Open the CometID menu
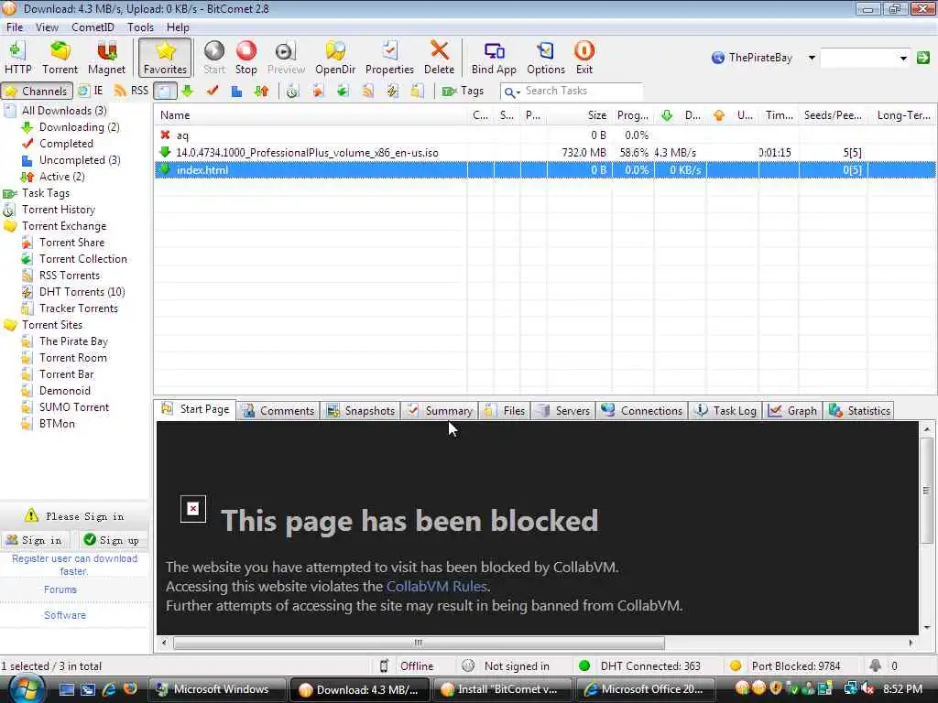 (93, 27)
